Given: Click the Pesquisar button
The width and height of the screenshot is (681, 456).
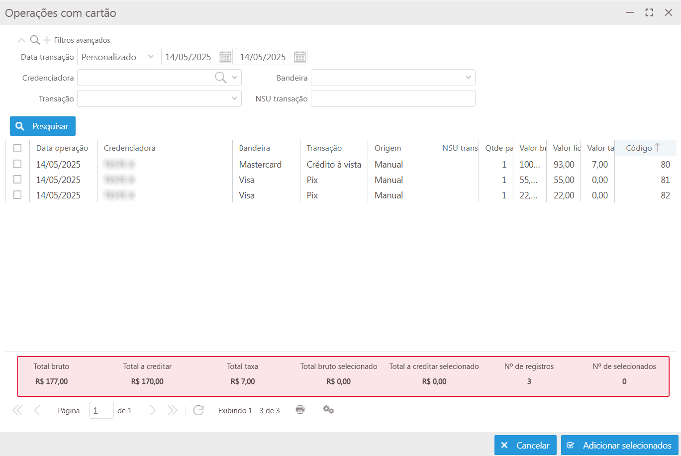Looking at the screenshot, I should [x=43, y=126].
